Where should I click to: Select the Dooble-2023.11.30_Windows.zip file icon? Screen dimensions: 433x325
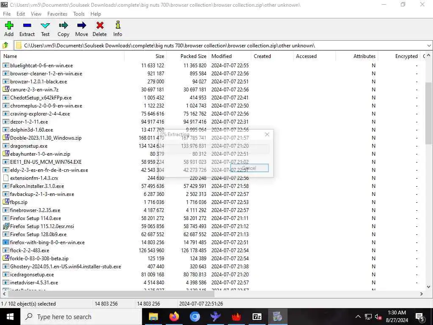point(6,138)
